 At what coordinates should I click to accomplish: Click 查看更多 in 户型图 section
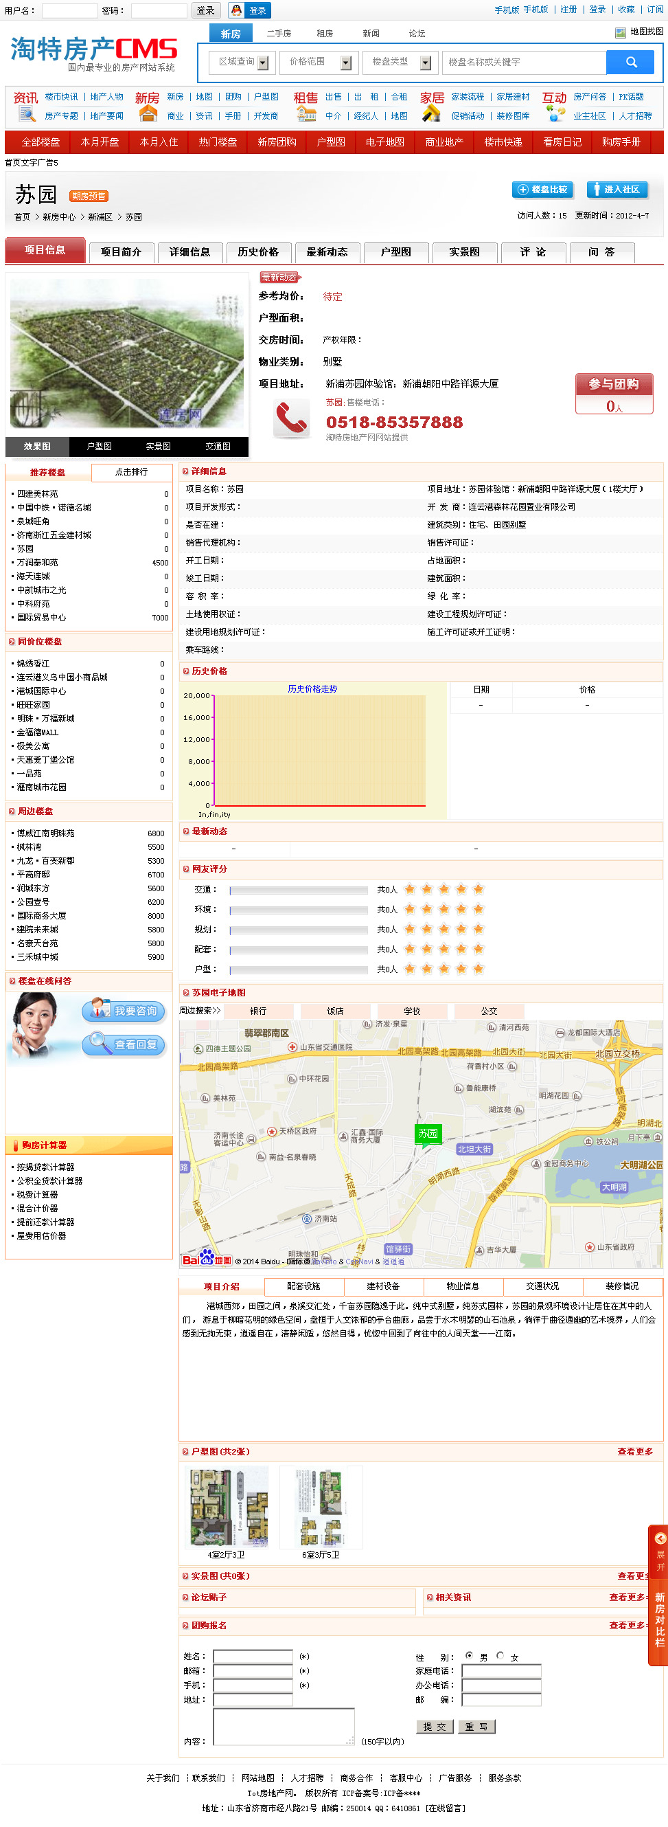click(x=635, y=1451)
